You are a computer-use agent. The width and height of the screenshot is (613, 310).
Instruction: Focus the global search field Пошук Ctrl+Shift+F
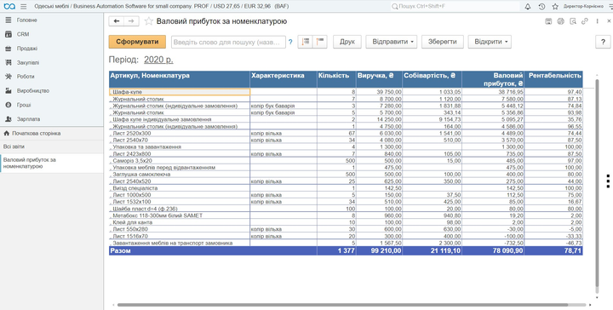click(x=455, y=6)
